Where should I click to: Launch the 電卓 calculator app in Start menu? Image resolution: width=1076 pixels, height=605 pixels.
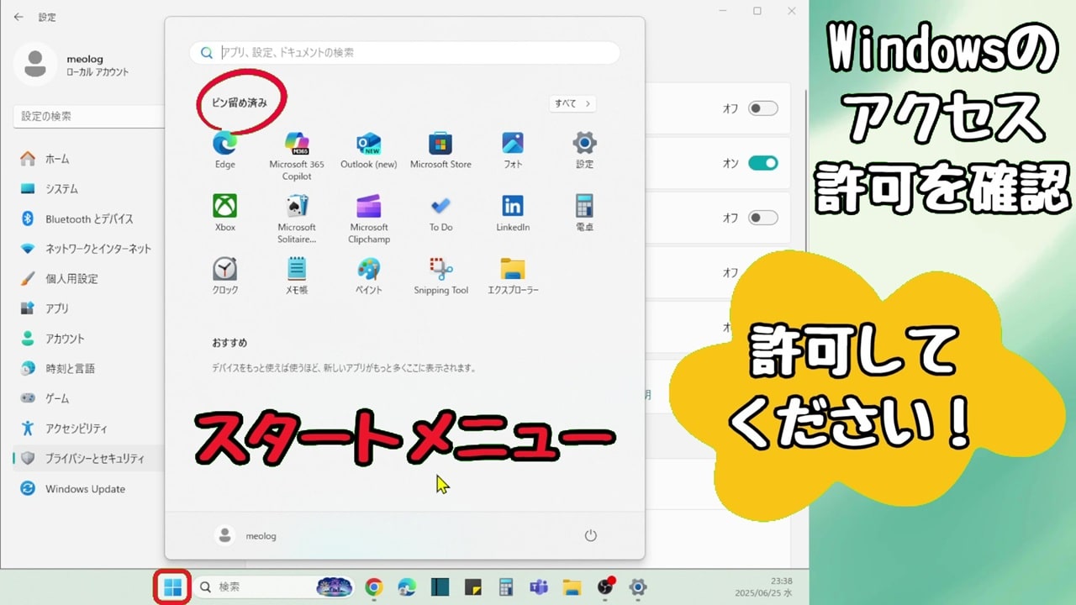585,213
